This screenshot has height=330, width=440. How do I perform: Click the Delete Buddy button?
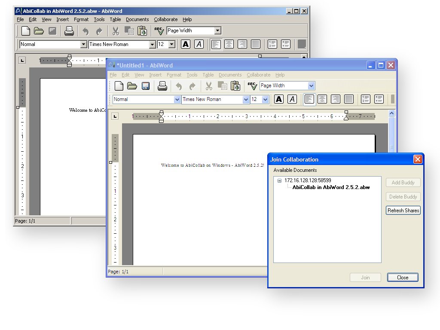[403, 197]
